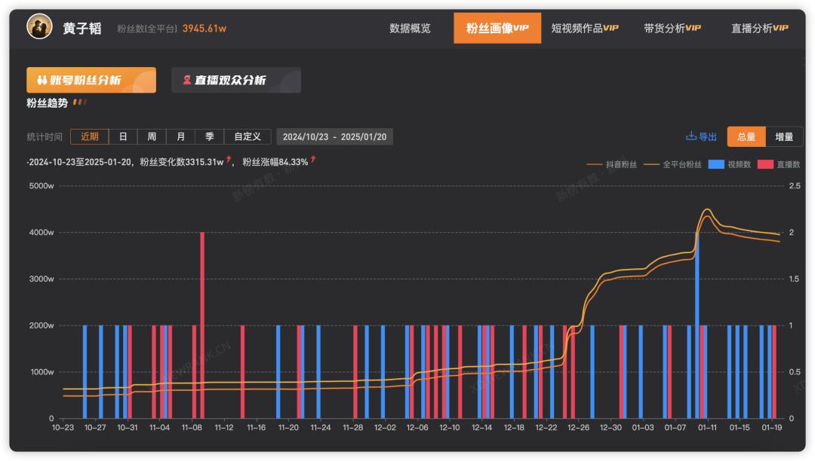Hide the 直播数 series via legend

779,164
